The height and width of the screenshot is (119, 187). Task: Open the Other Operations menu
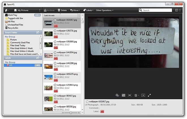point(105,10)
